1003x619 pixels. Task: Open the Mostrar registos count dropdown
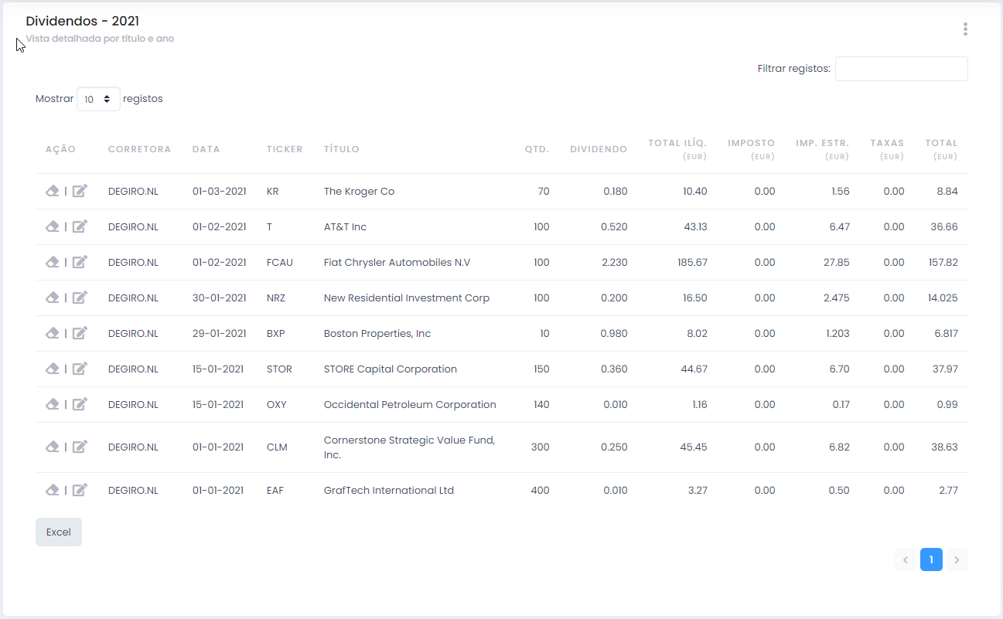98,99
